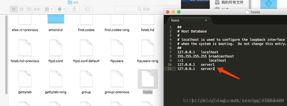The width and height of the screenshot is (287, 106).
Task: Select the fstab.hd~previous file icon
Action: coord(25,48)
